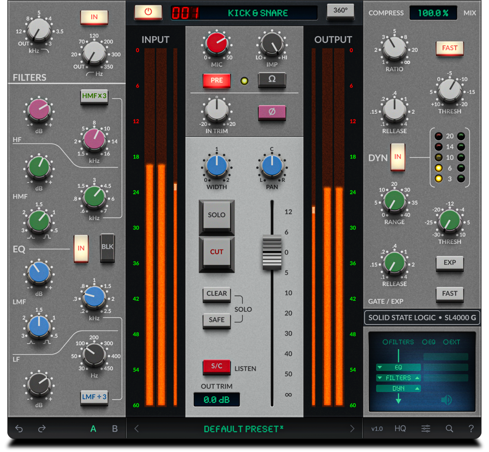Activate the magnifier zoom icon

(x=449, y=428)
